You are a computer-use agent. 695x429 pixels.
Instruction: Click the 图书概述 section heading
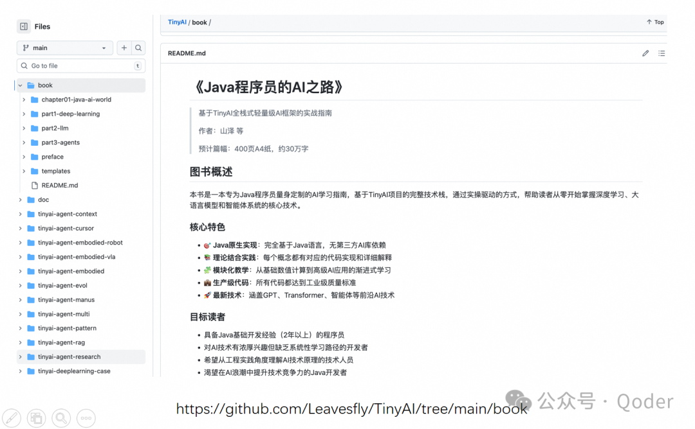[x=211, y=171]
